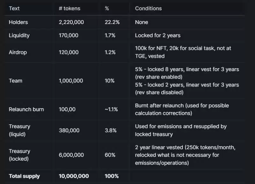Select the 'Liquidity' row label
Viewport: 255px width, 184px height.
point(19,36)
